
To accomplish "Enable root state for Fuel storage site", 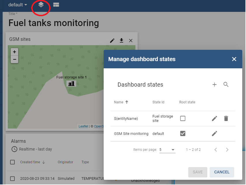I will coord(183,118).
